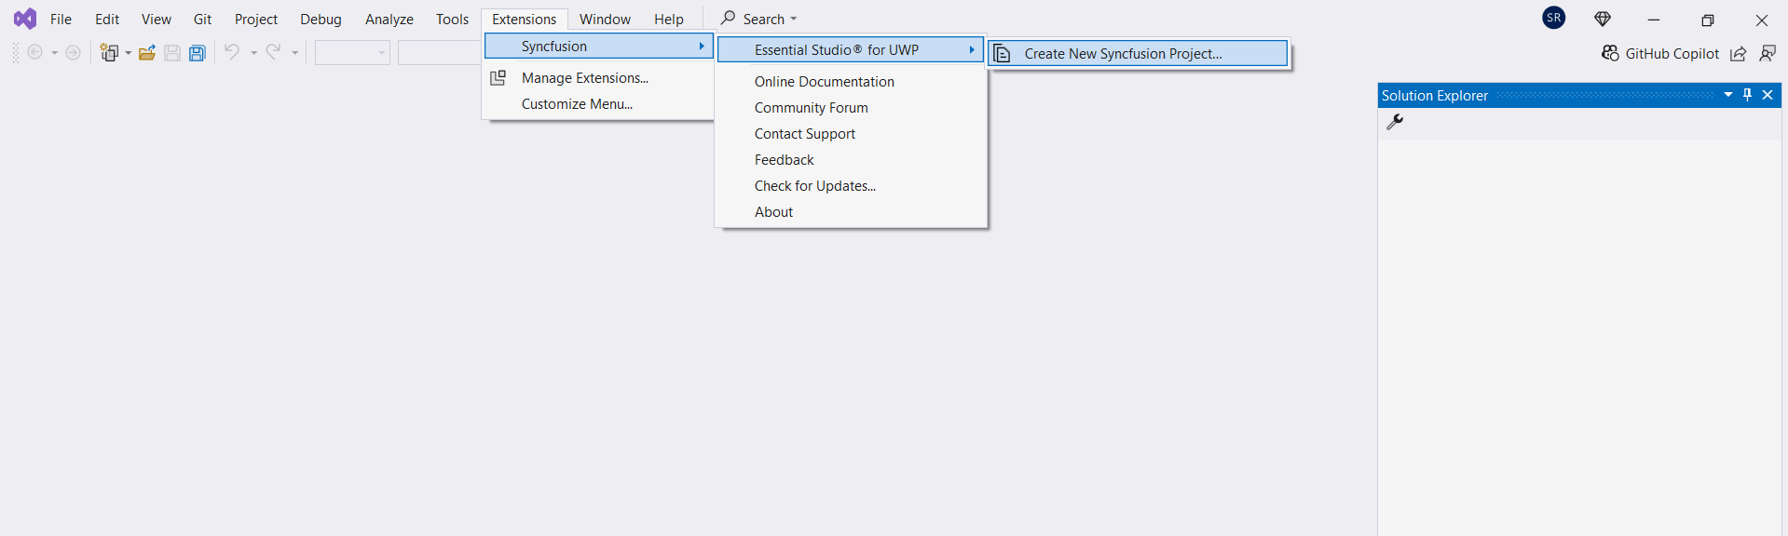
Task: Click the Send Feedback person icon
Action: [1768, 54]
